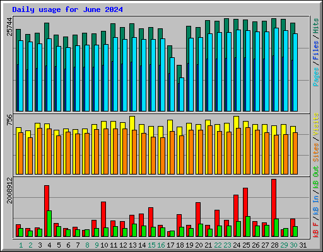Click day 9 on the date axis
The image size is (323, 252).
[97, 245]
